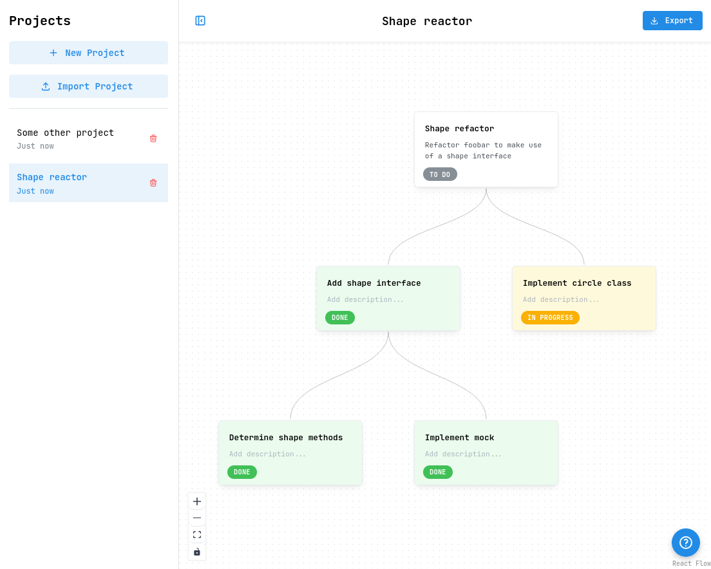Screen dimensions: 711x569
Task: Zoom out using the minus icon
Action: pyautogui.click(x=196, y=518)
